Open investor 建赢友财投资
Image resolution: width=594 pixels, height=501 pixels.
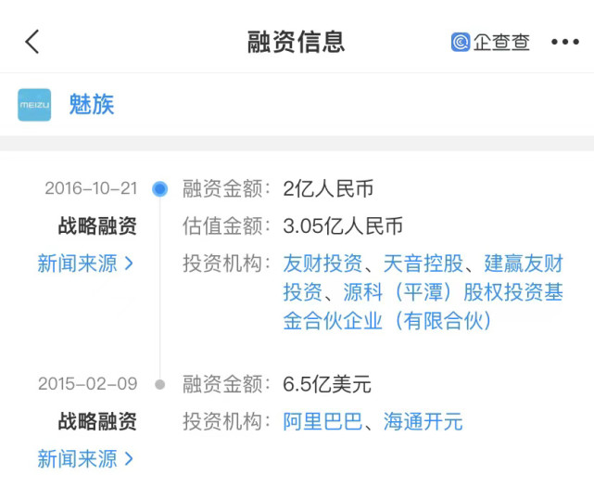tap(423, 277)
